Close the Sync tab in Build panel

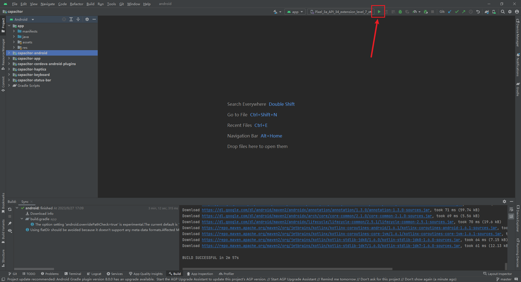31,202
